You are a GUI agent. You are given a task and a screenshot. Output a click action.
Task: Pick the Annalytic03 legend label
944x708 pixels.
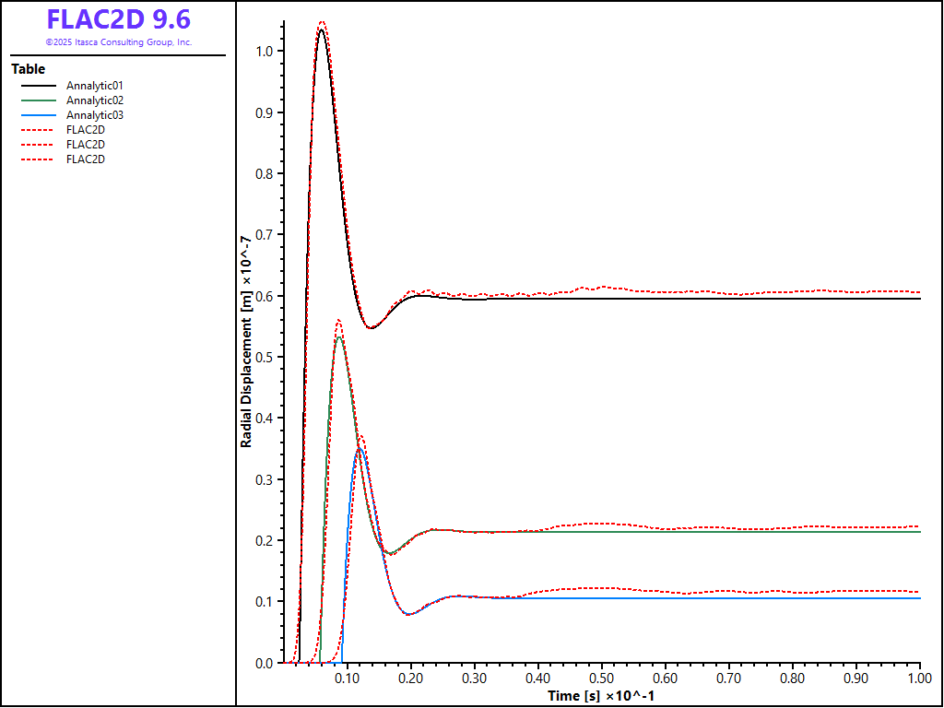[94, 115]
